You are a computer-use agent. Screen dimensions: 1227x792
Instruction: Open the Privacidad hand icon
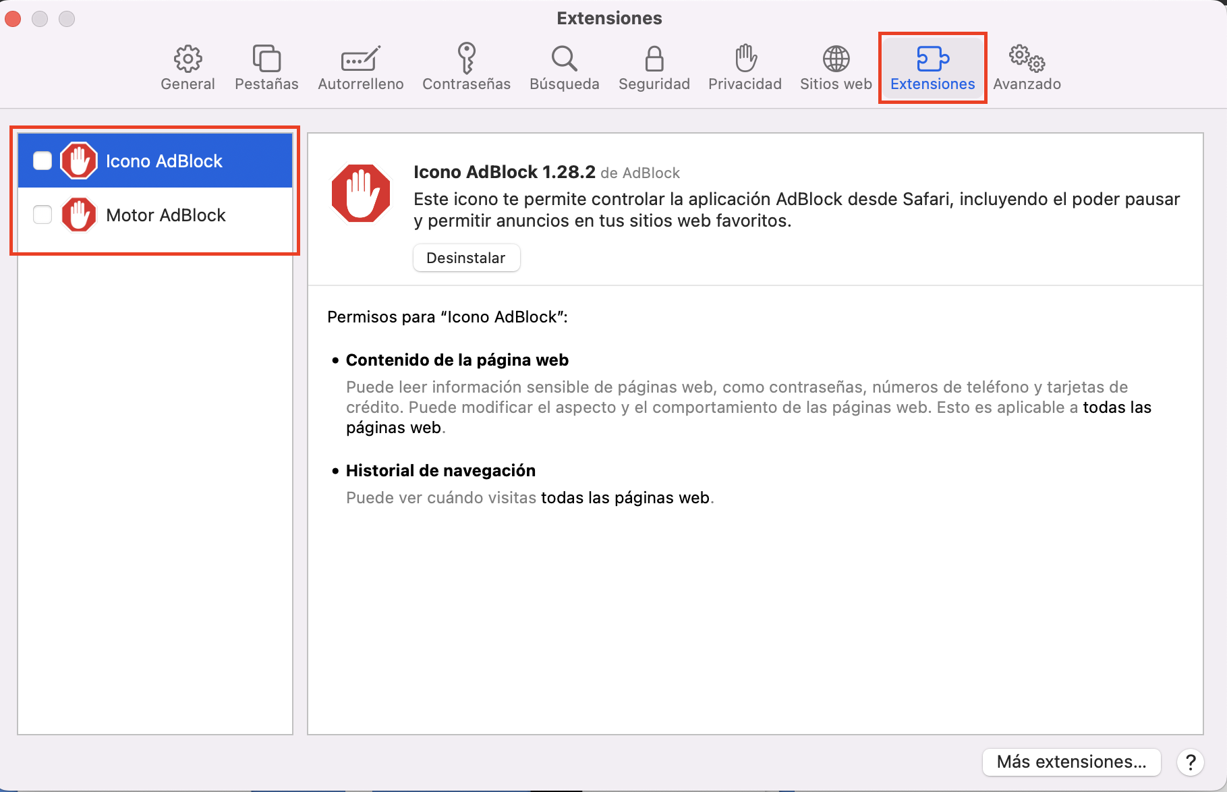pos(745,58)
